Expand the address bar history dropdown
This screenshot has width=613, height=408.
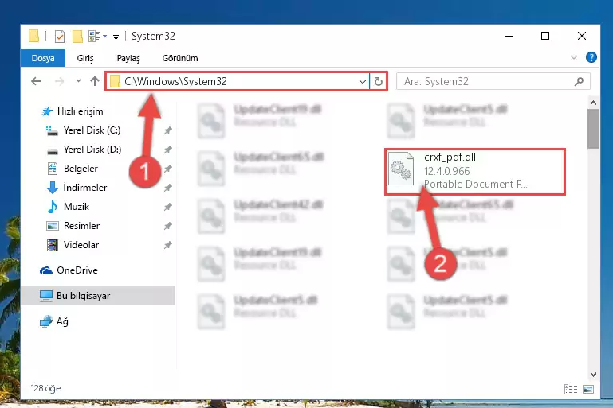[363, 82]
